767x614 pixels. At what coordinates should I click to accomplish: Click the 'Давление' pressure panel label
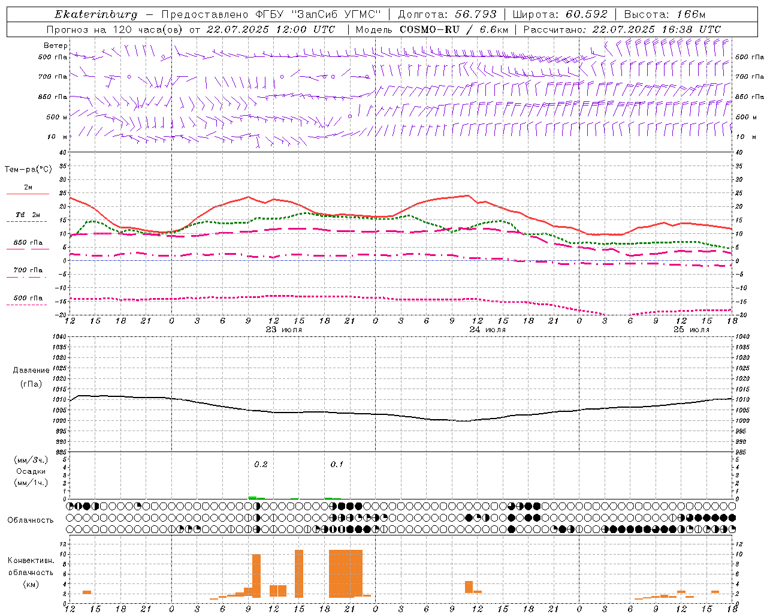click(x=31, y=371)
